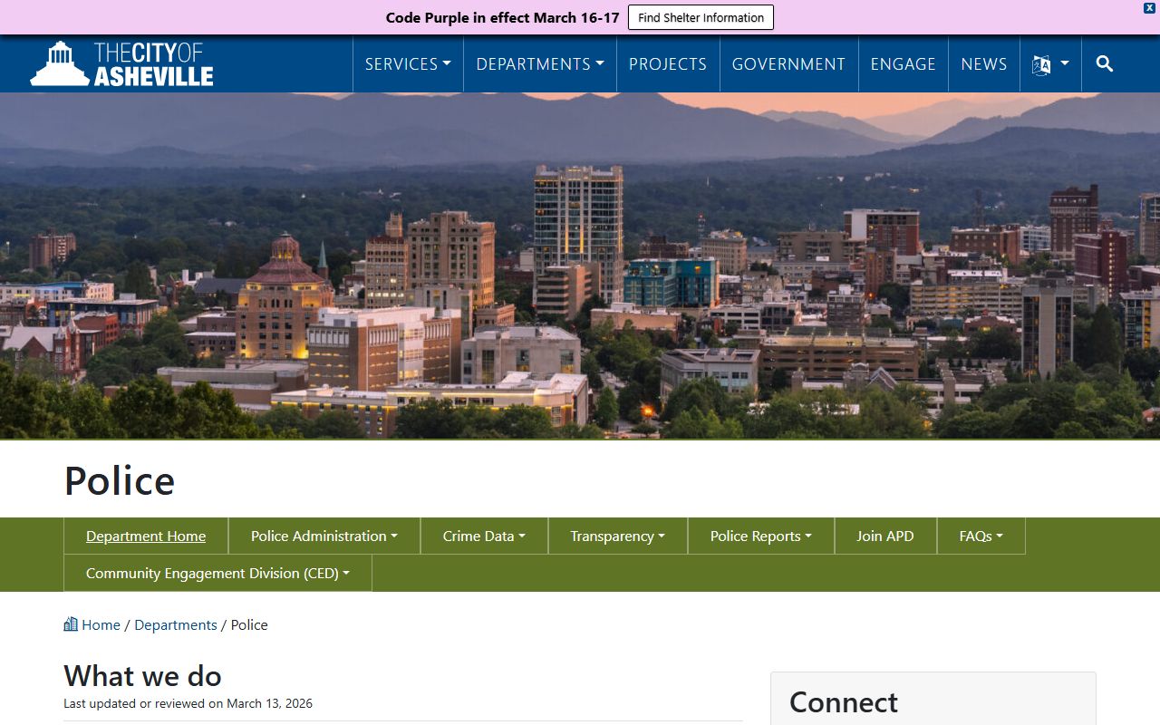The width and height of the screenshot is (1160, 725).
Task: Expand the Transparency menu
Action: (x=617, y=536)
